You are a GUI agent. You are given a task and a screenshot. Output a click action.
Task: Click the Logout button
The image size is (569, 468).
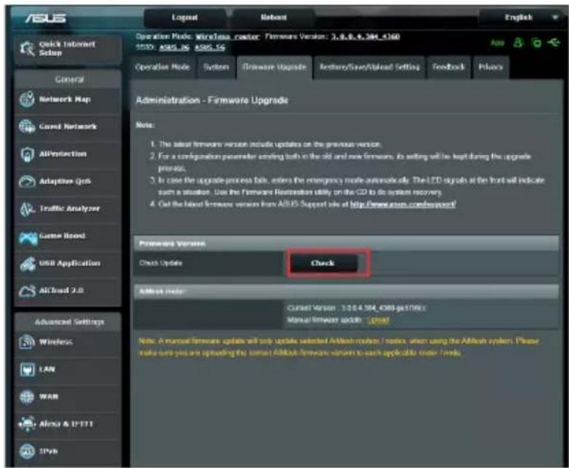click(185, 17)
